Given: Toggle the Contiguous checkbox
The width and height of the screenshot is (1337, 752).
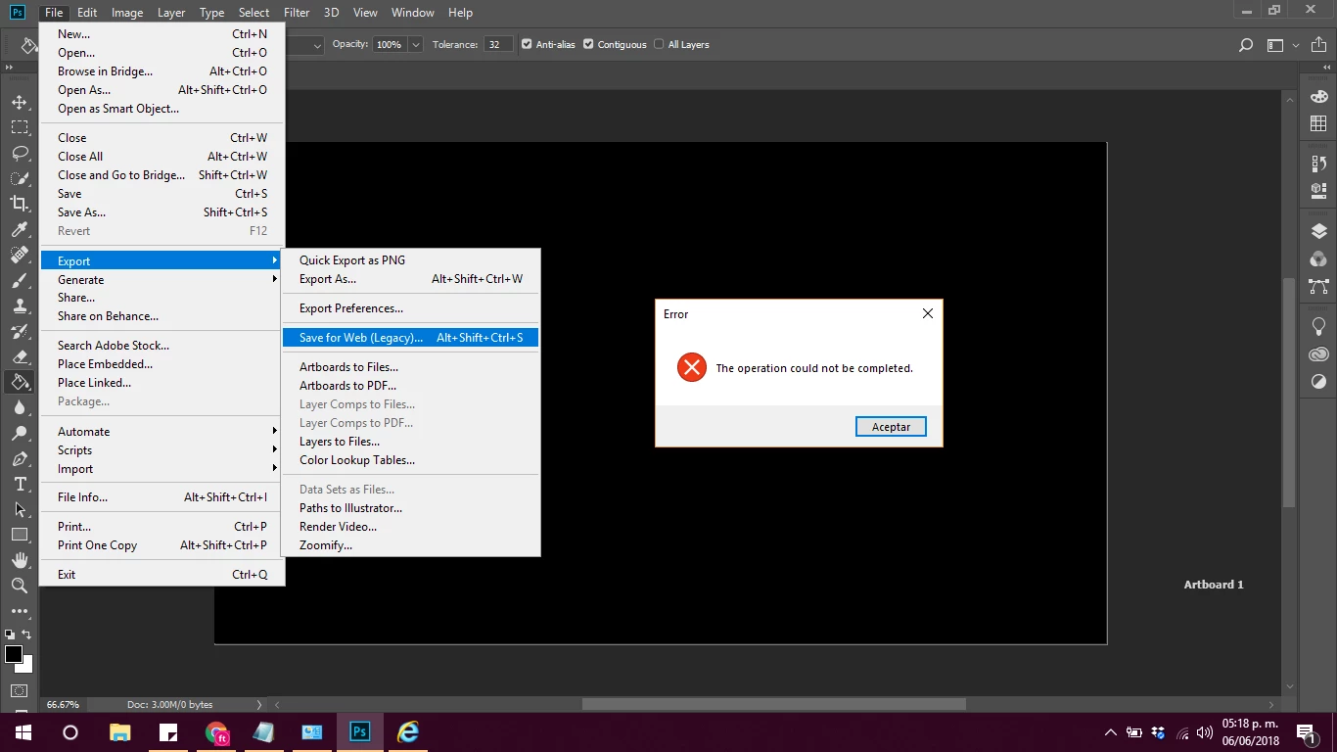Looking at the screenshot, I should [588, 44].
